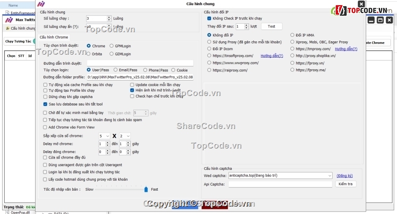
Task: Enable Tự động xóa cache Profile sau khi chạy
Action: click(45, 85)
